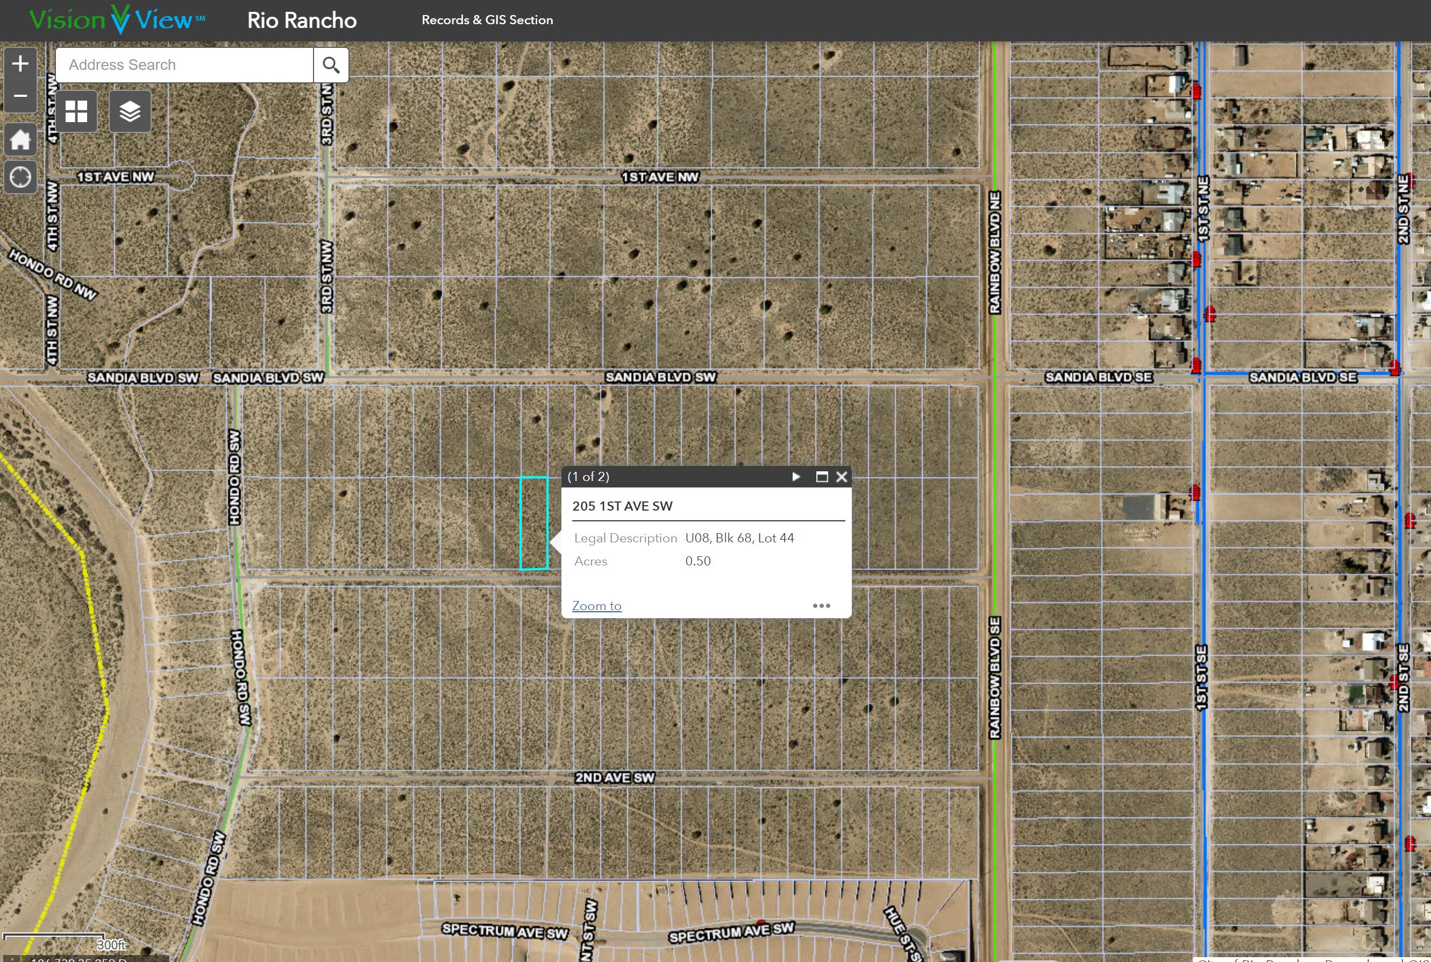The image size is (1431, 962).
Task: Run the address search magnifier
Action: point(331,65)
